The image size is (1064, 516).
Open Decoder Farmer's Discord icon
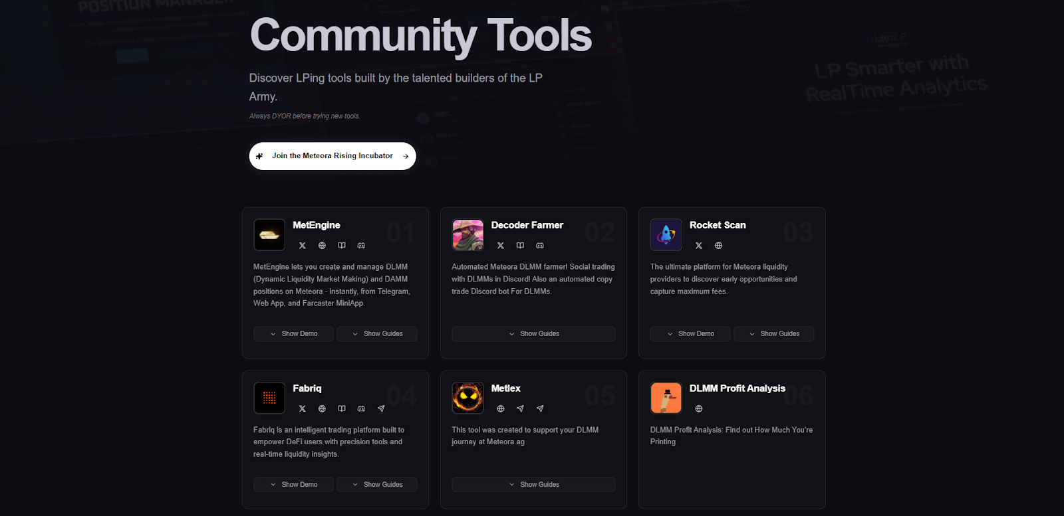(x=540, y=246)
